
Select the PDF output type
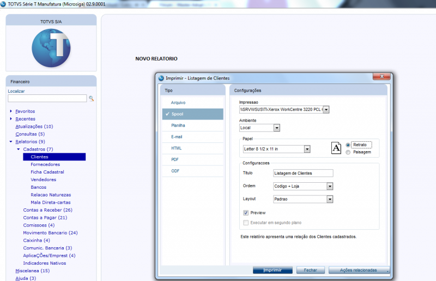(193, 160)
